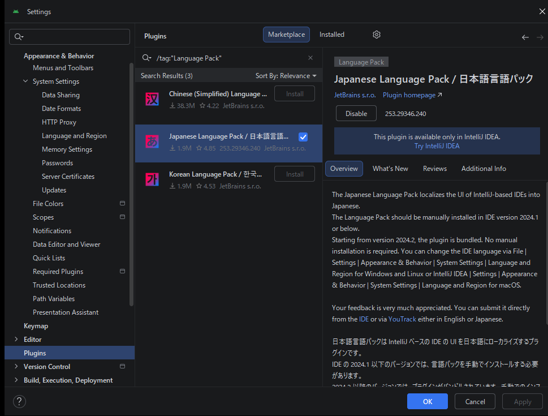
Task: Open the Sort By: Relevance dropdown
Action: [286, 76]
